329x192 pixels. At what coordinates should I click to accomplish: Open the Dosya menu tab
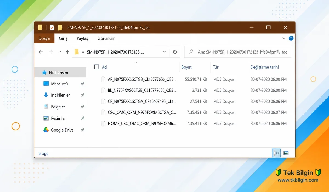(x=44, y=38)
